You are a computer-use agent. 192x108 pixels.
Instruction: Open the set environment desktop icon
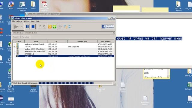[11, 101]
